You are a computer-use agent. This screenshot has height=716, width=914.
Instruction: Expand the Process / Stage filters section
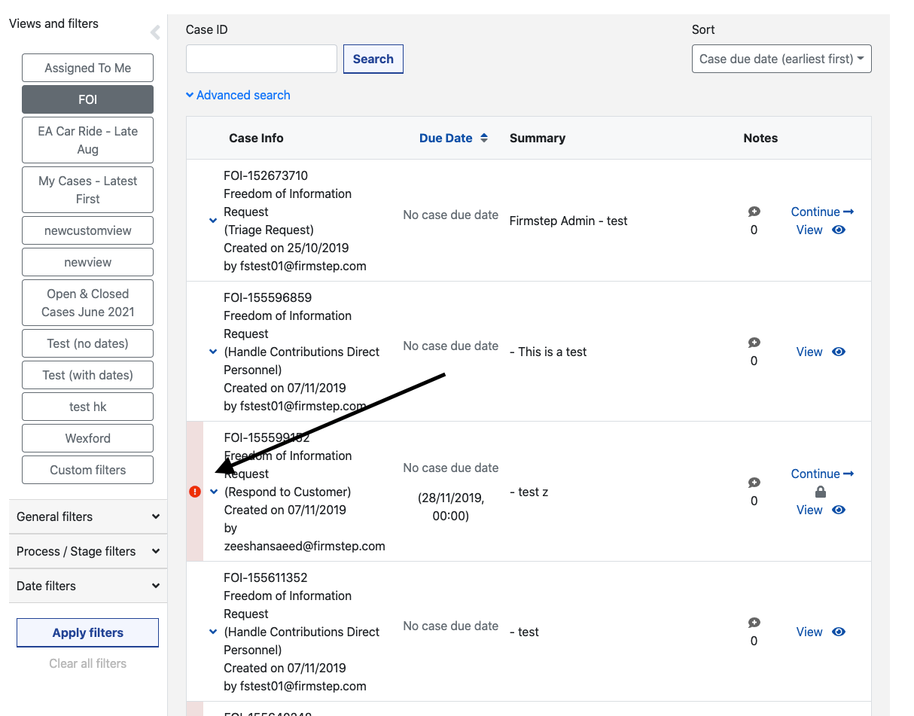coord(87,551)
